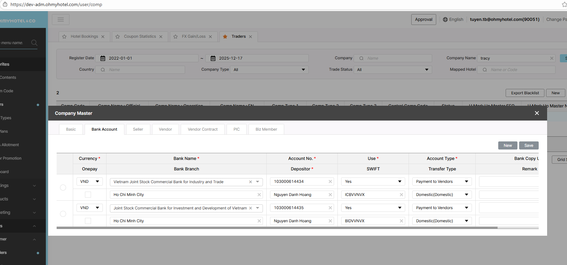Close the Hotel Bookings tab
This screenshot has height=265, width=567.
[103, 37]
